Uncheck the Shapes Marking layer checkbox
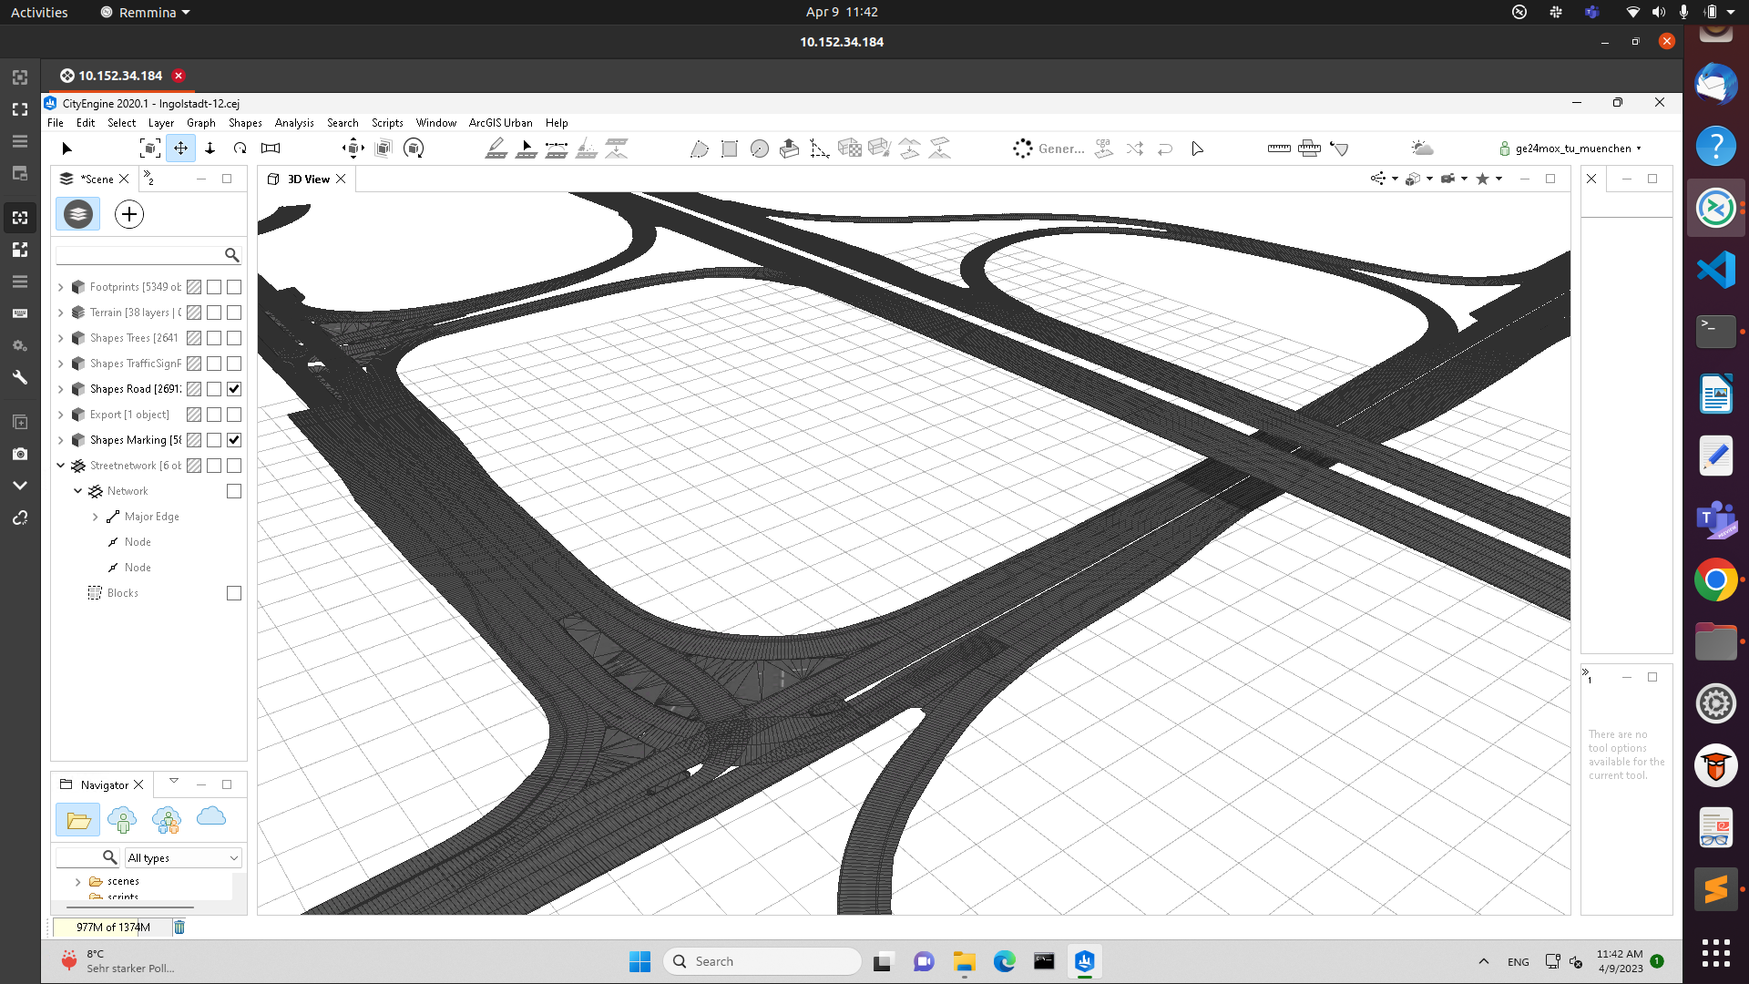1749x984 pixels. [x=233, y=440]
